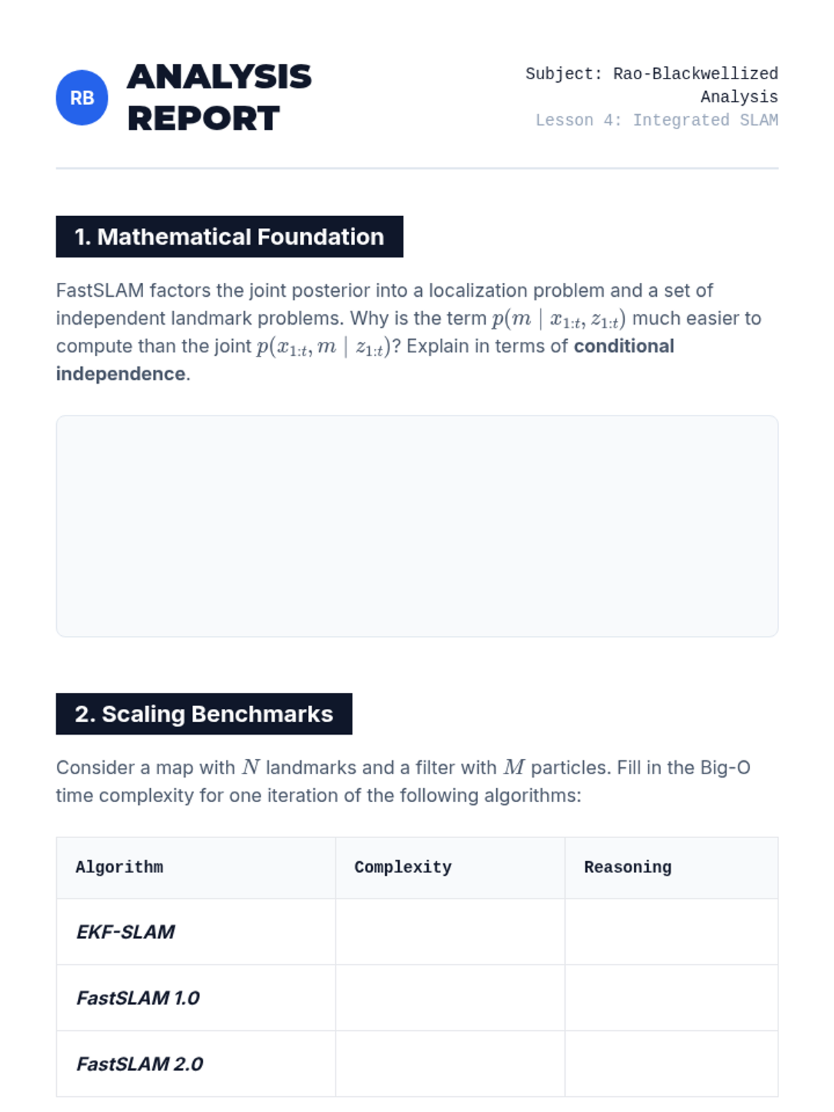Screen dimensions: 834x1112
Task: Click the Complexity cell for FastSLAM 1.0
Action: 450,998
